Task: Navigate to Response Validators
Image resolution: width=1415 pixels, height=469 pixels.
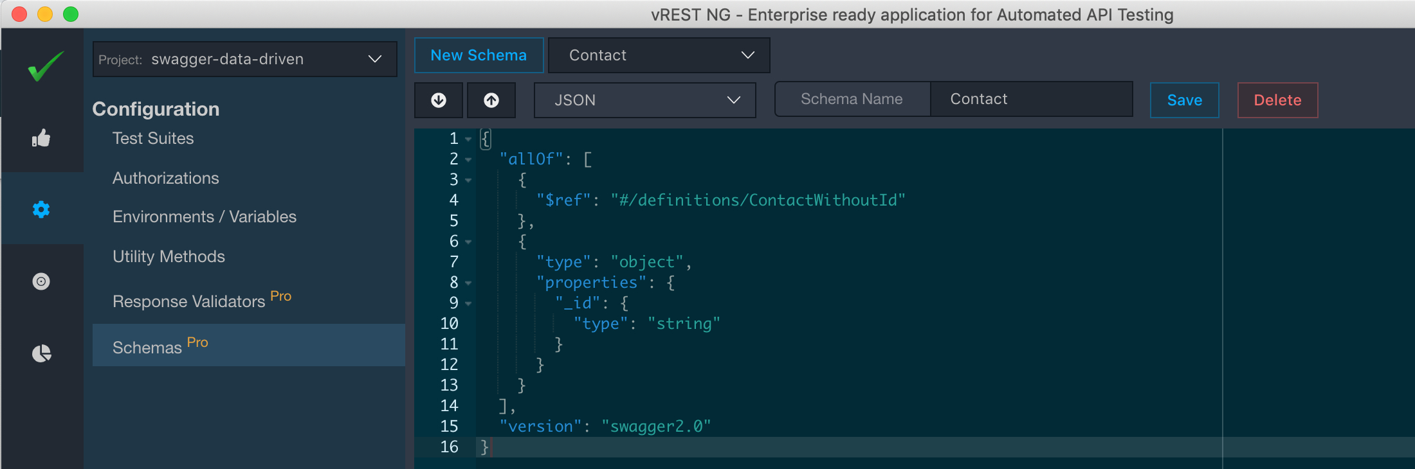Action: point(189,301)
